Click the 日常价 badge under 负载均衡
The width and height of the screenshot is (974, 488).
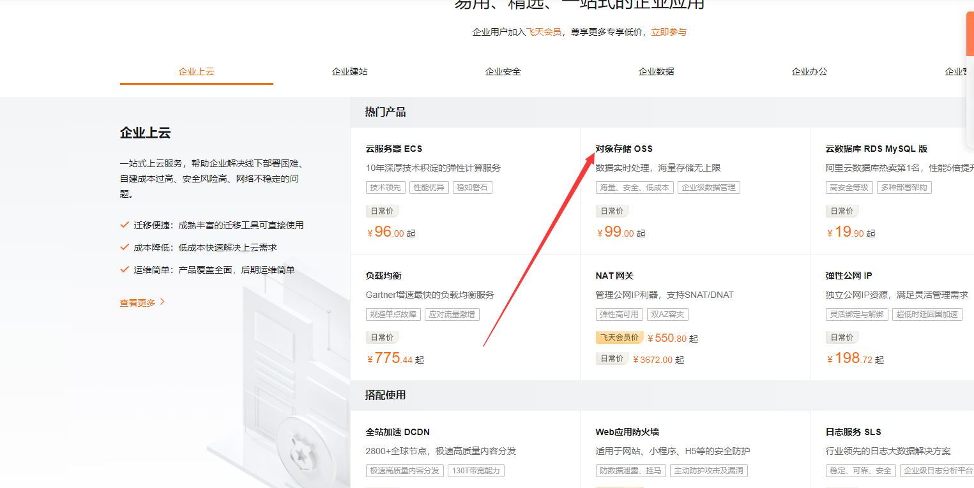[383, 337]
